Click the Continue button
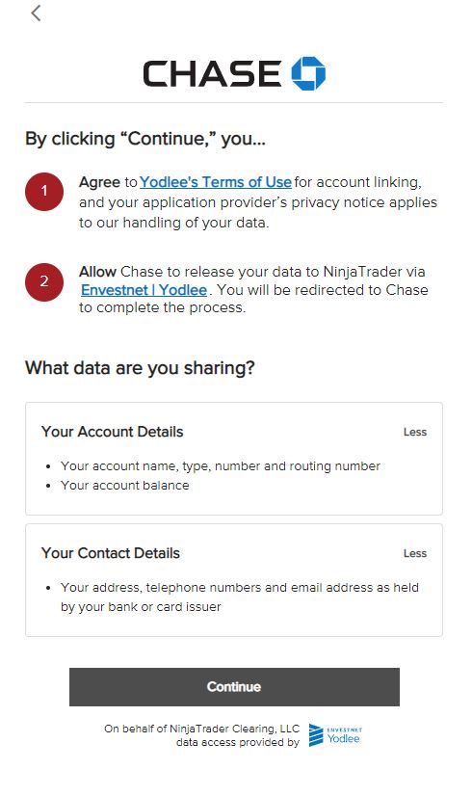This screenshot has width=472, height=796. click(x=234, y=687)
